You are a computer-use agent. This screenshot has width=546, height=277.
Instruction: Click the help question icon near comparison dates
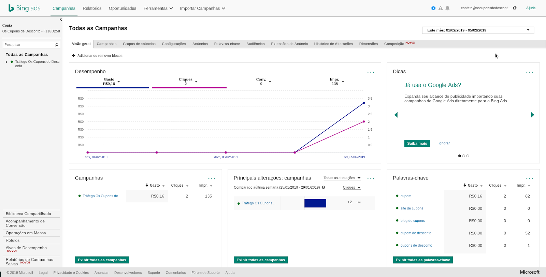coord(324,187)
